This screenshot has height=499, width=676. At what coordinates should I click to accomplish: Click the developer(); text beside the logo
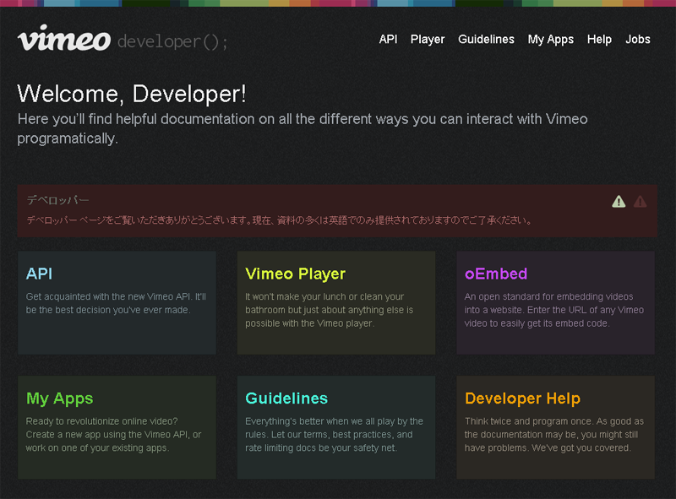tap(172, 41)
